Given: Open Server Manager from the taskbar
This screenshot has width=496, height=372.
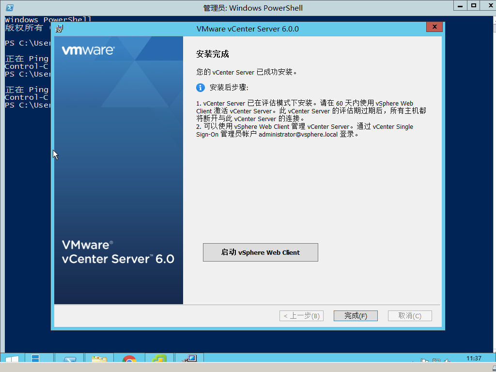Looking at the screenshot, I should [35, 358].
